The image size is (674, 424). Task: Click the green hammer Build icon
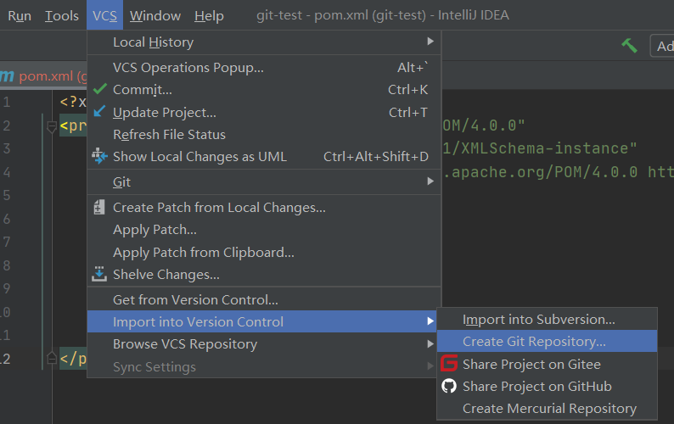(629, 46)
